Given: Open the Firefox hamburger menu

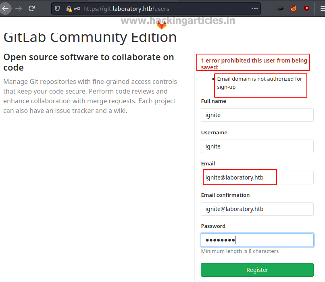Looking at the screenshot, I should [x=322, y=9].
